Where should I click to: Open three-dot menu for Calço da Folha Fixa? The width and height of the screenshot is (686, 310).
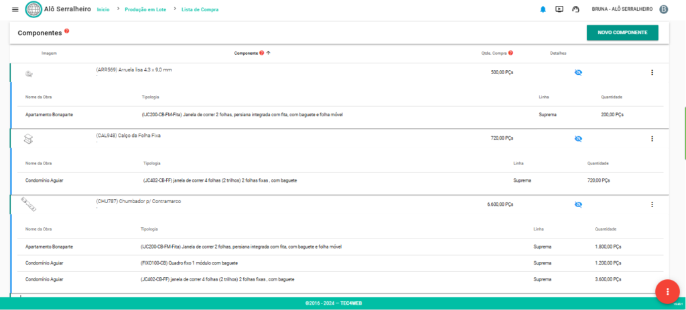tap(652, 138)
